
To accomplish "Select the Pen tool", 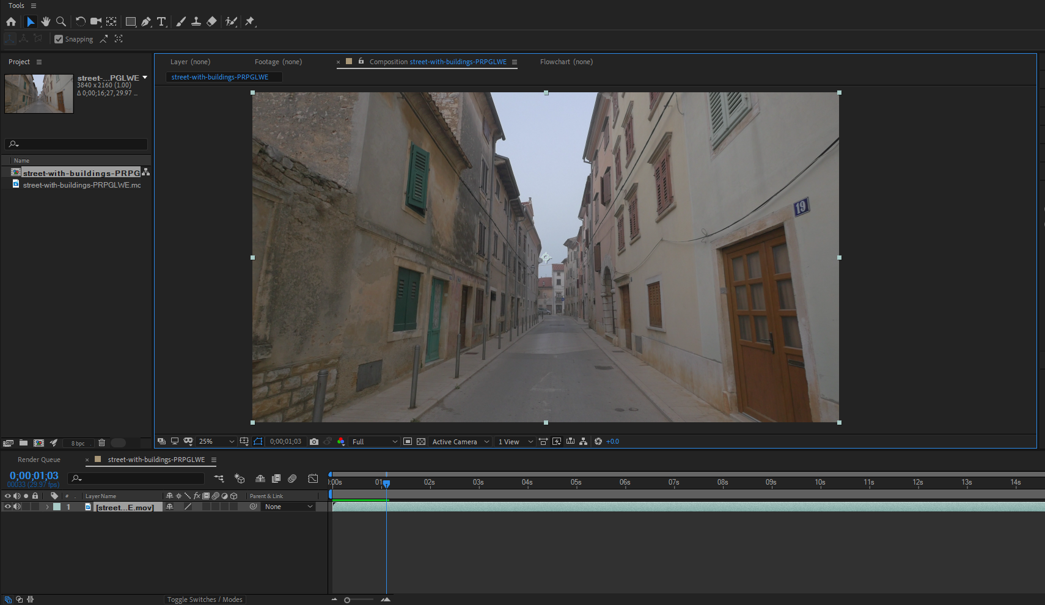I will point(146,21).
